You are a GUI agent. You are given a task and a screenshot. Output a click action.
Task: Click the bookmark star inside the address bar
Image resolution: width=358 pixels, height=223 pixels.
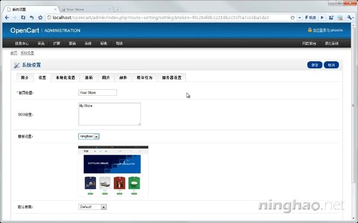292,17
